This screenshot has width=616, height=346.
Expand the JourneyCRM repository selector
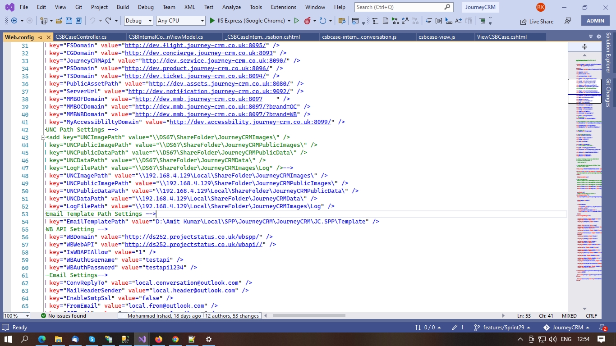(x=566, y=328)
